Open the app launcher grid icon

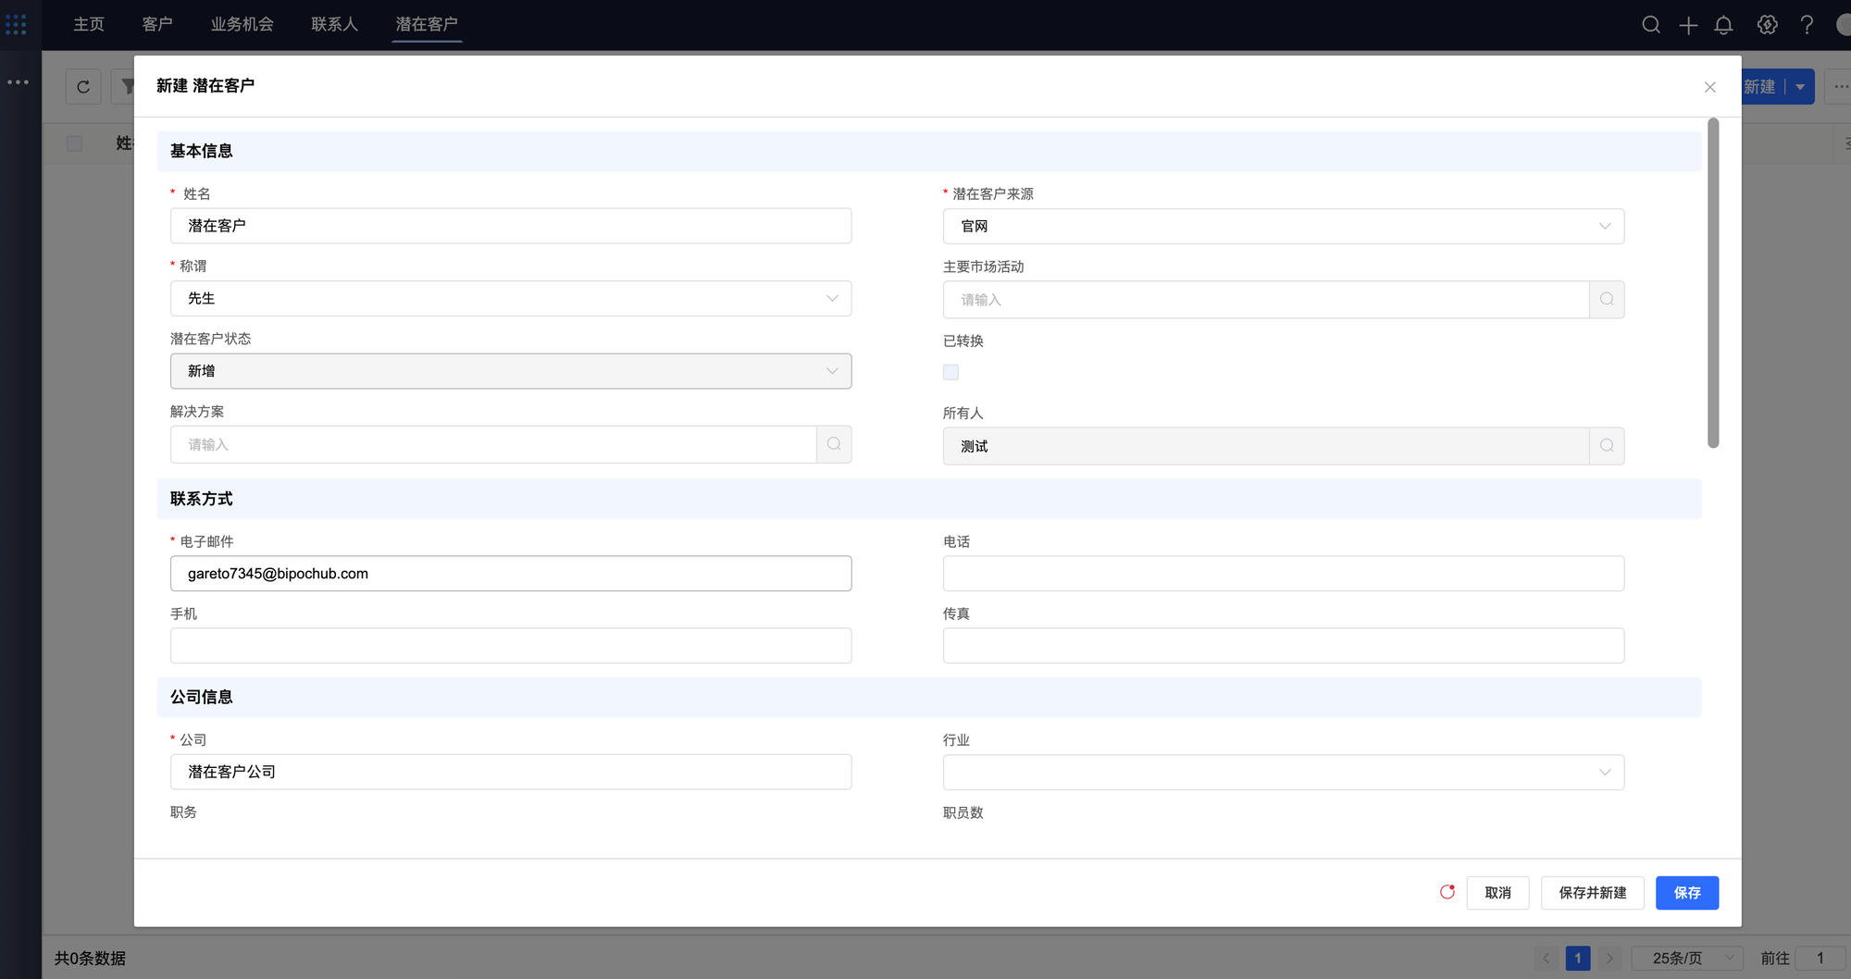click(x=16, y=25)
